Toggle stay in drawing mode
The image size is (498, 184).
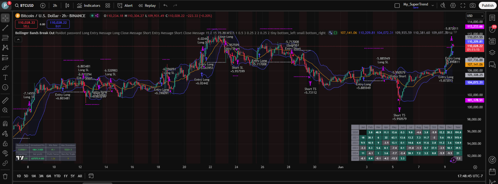(x=5, y=134)
